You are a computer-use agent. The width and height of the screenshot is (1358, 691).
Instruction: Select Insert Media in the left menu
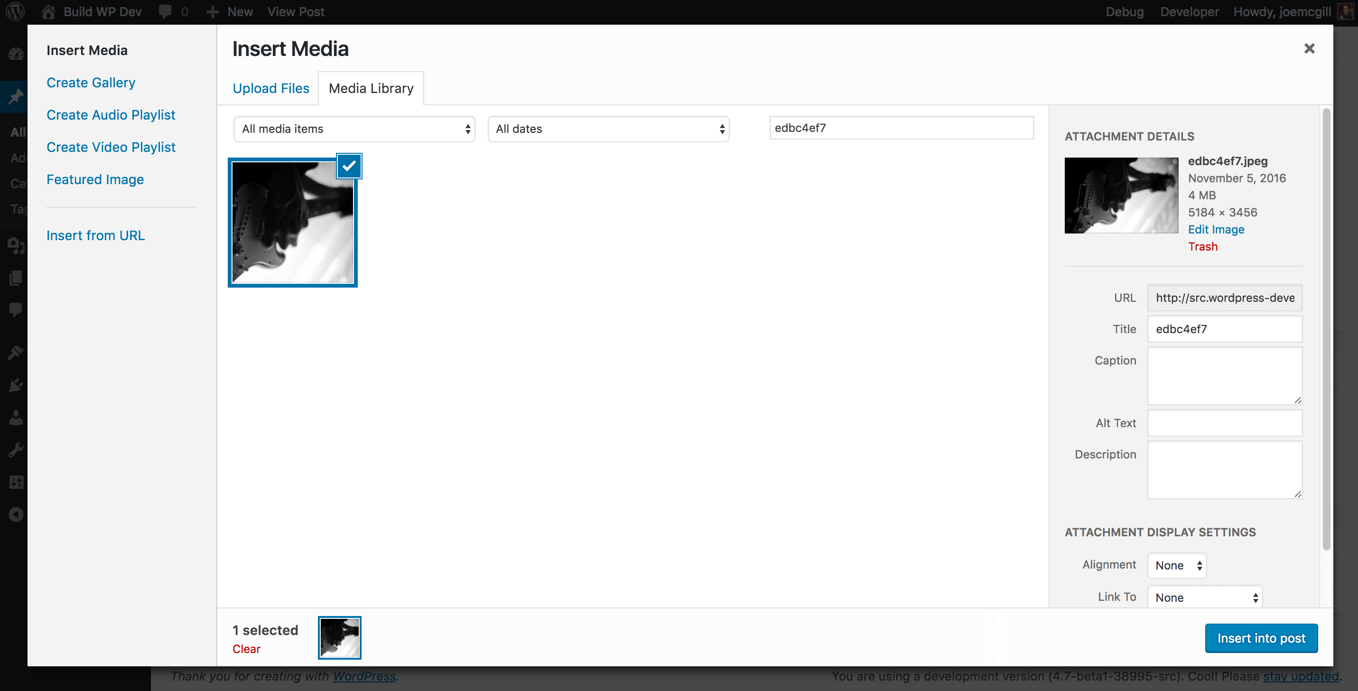click(87, 50)
